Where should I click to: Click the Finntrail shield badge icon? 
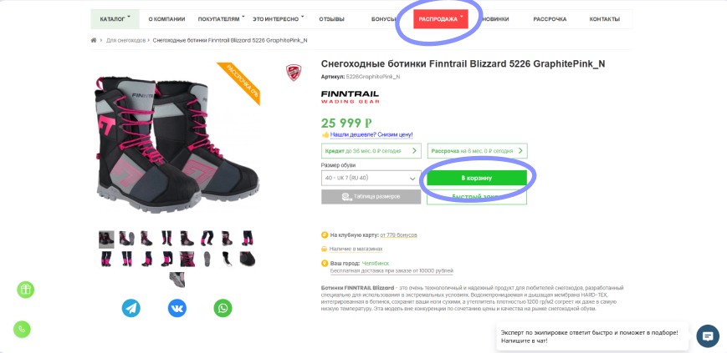293,73
